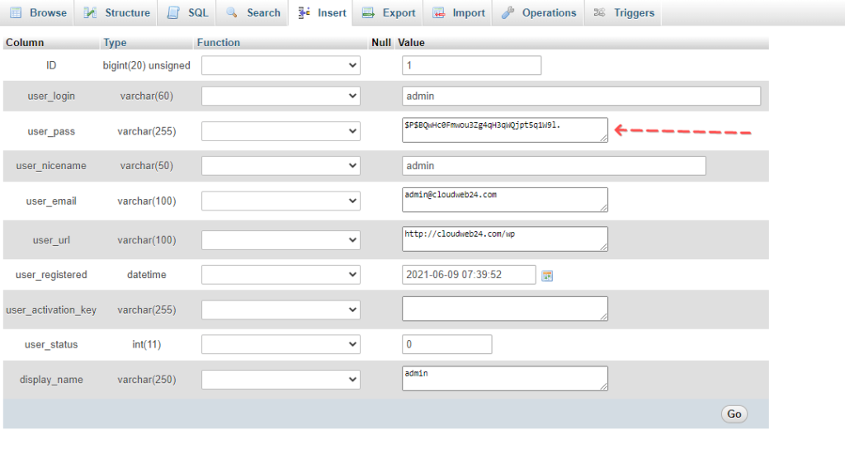845x449 pixels.
Task: Click the Function header link
Action: [x=218, y=43]
